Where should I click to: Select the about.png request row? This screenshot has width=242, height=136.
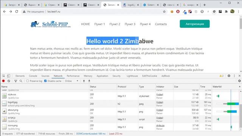coord(119,111)
